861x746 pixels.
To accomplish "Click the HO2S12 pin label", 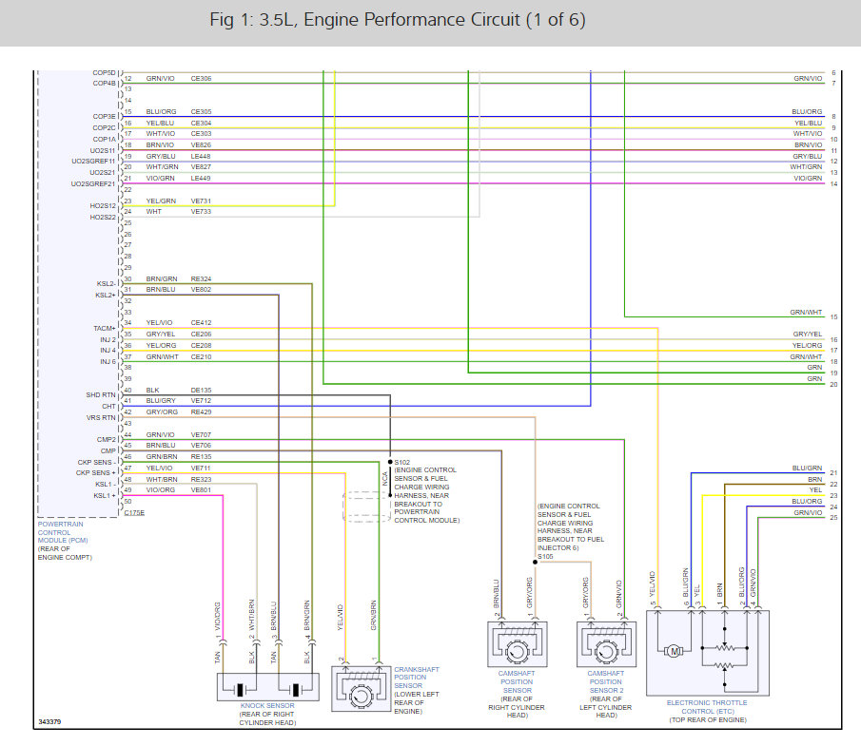I will pyautogui.click(x=104, y=205).
